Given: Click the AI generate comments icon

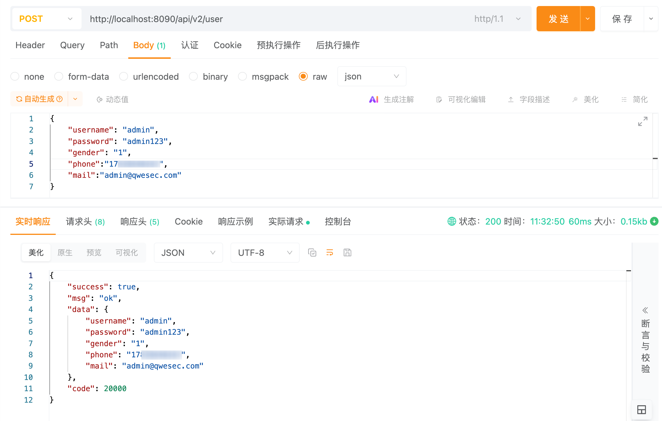Looking at the screenshot, I should [373, 100].
